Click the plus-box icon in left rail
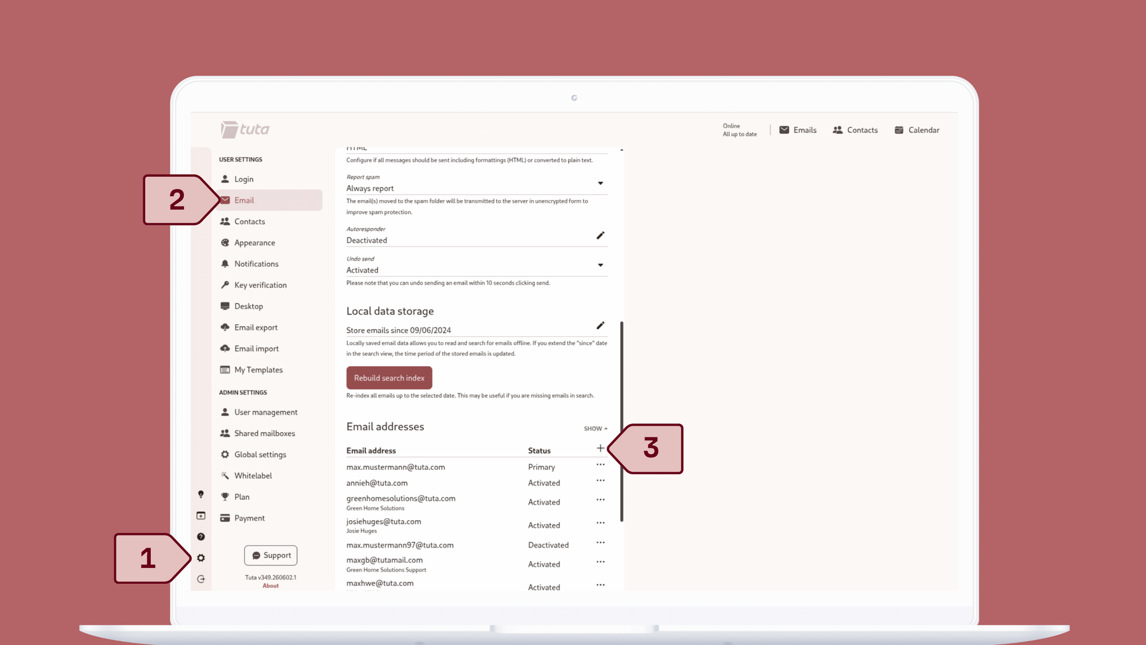 pos(201,516)
